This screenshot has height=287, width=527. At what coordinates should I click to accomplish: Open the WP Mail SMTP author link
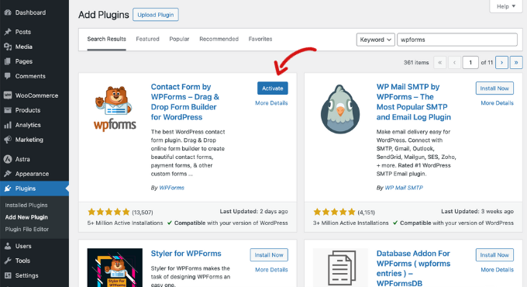(x=404, y=188)
